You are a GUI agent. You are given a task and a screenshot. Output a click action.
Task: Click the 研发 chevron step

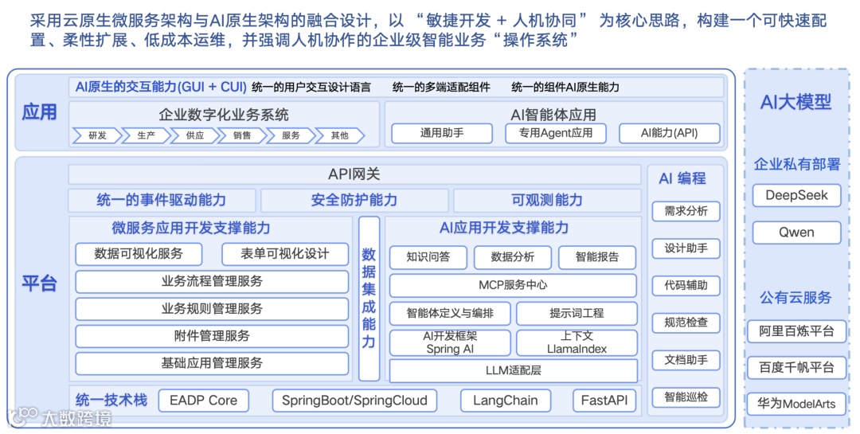(x=97, y=135)
